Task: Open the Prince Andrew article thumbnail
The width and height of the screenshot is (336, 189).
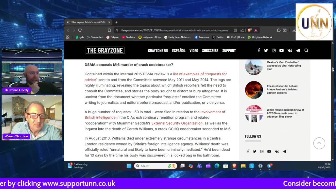Action: (x=254, y=90)
